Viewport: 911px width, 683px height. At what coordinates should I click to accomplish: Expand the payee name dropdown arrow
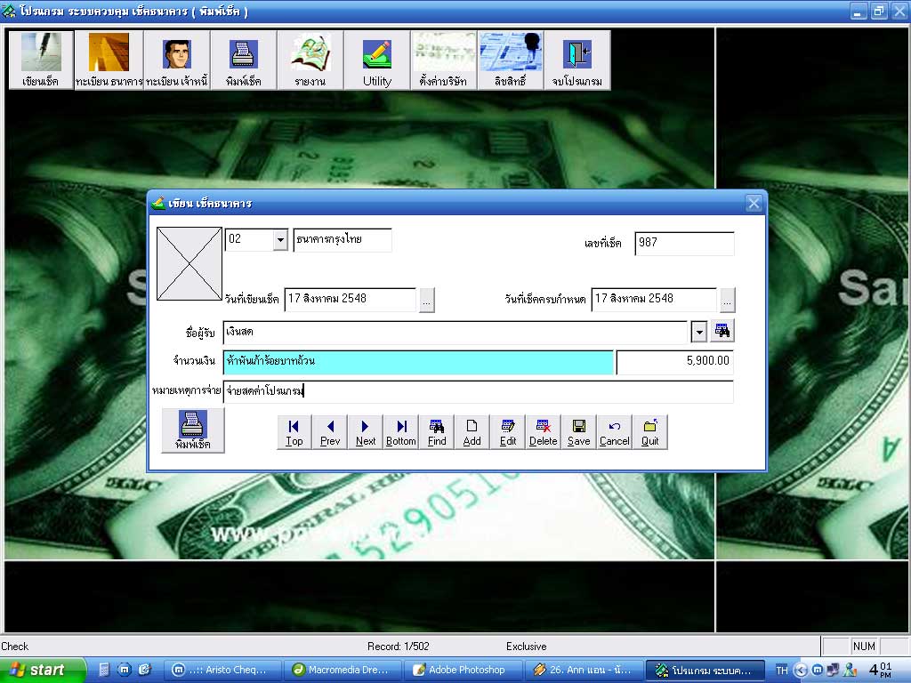click(698, 332)
